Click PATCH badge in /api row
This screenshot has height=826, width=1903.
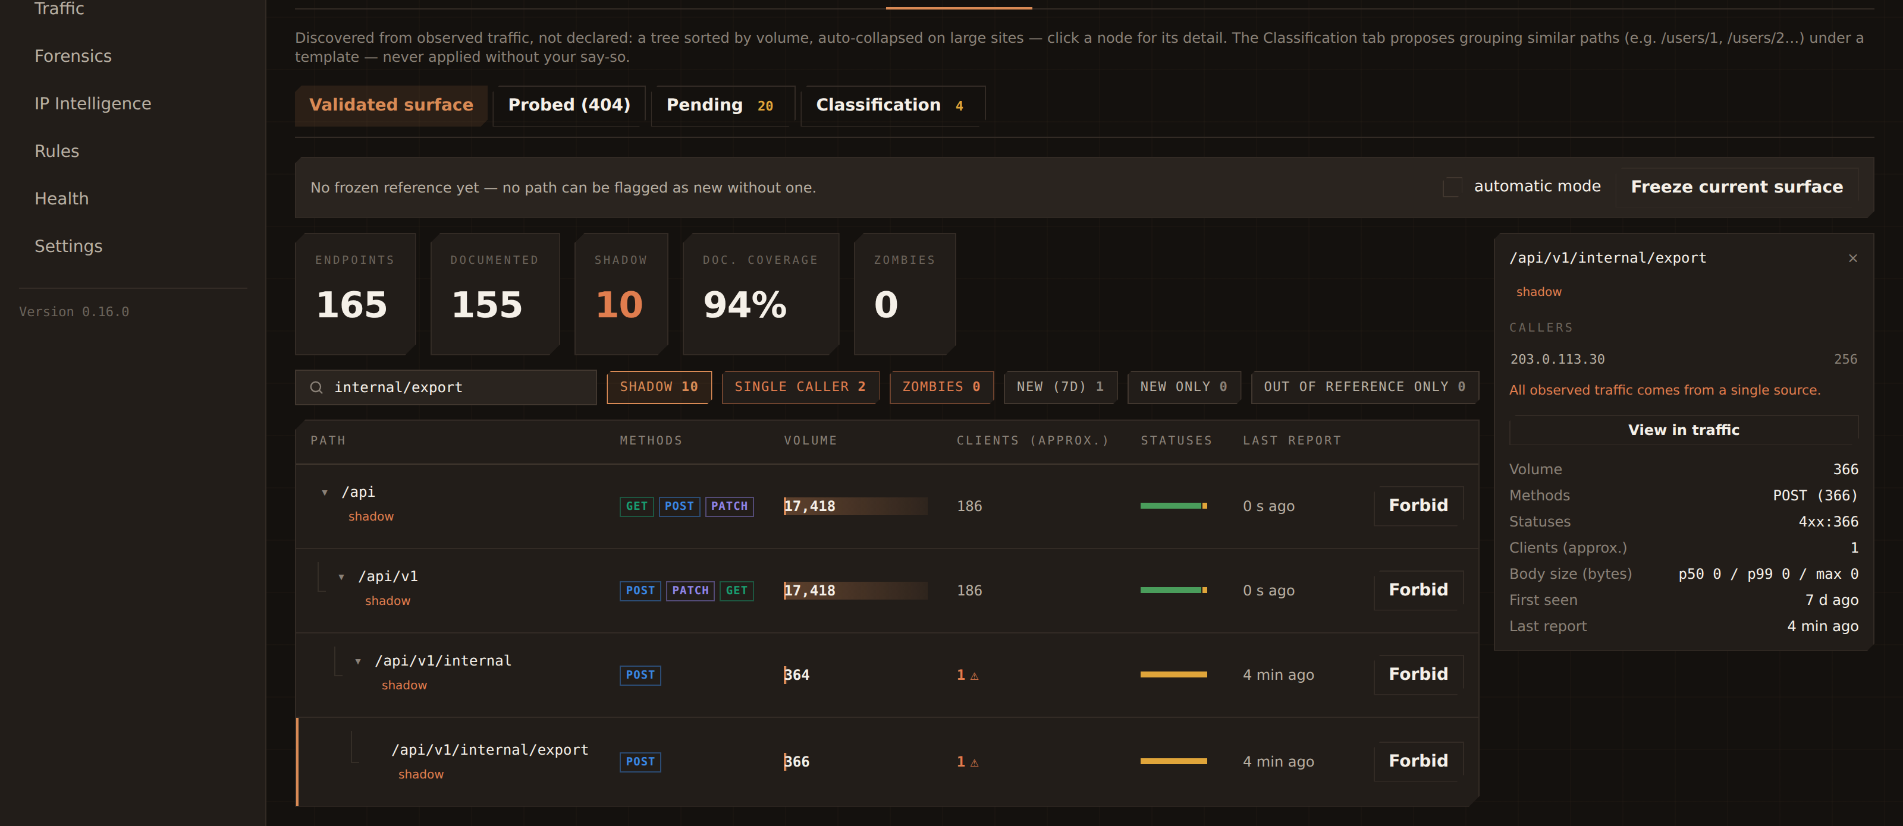[x=729, y=506]
